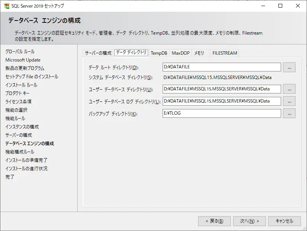Browse for ユーザー データベース ディレクトリ folder
Screen dimensions: 307x231
(x=289, y=89)
